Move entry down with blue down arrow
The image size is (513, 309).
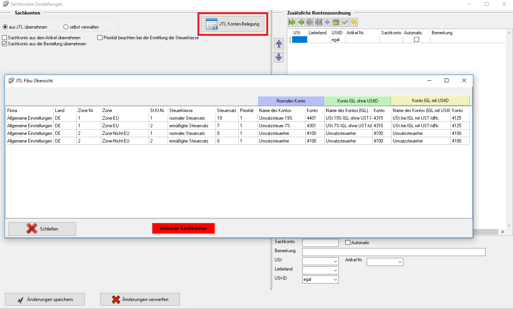[279, 57]
